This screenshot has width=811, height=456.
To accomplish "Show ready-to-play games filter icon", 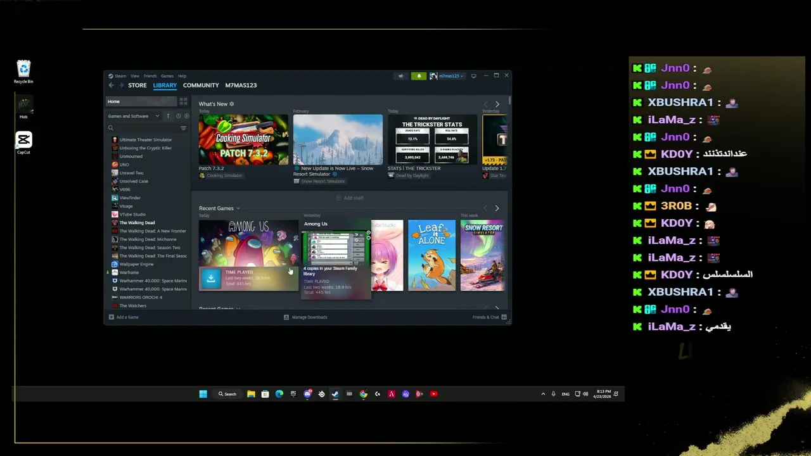I will coord(186,116).
